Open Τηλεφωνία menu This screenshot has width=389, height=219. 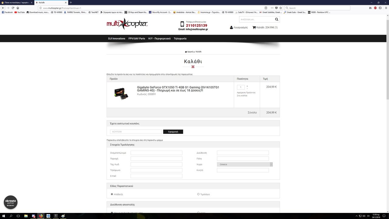(x=180, y=39)
